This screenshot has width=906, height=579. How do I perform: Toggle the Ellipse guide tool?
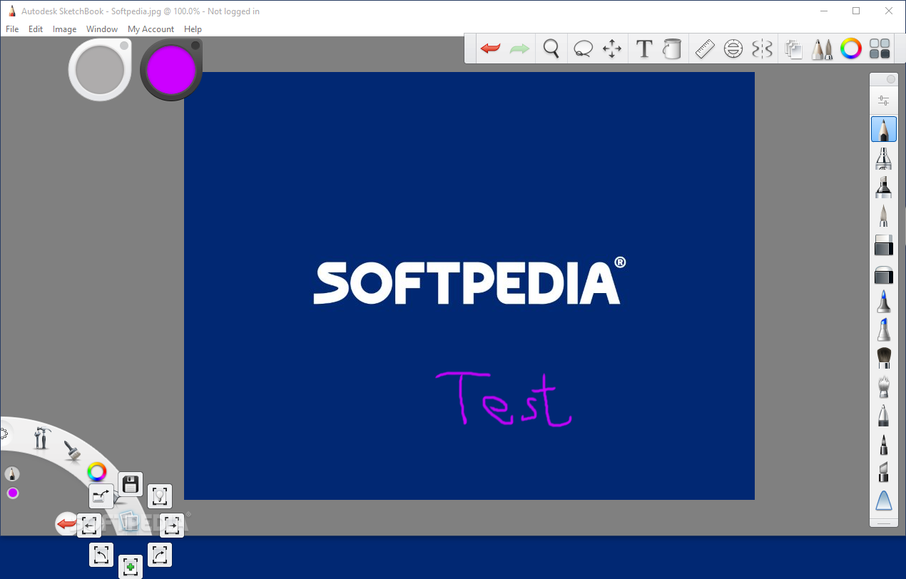coord(733,48)
